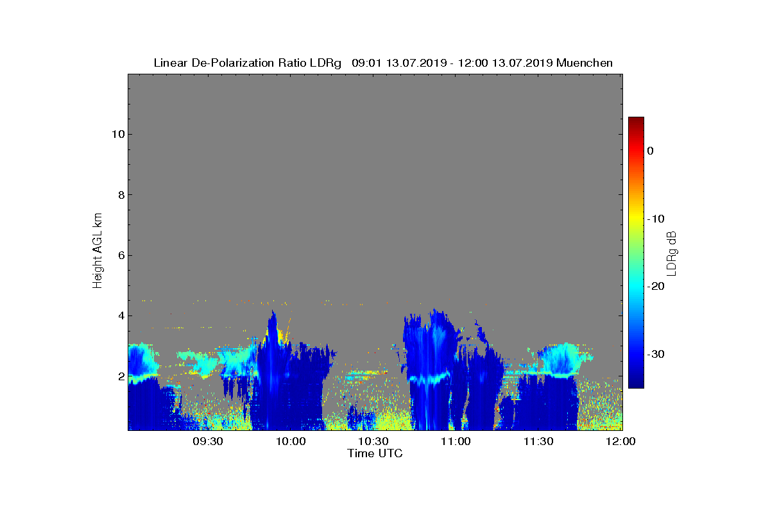Click the 10:30 time tick label
This screenshot has width=770, height=513.
point(373,441)
